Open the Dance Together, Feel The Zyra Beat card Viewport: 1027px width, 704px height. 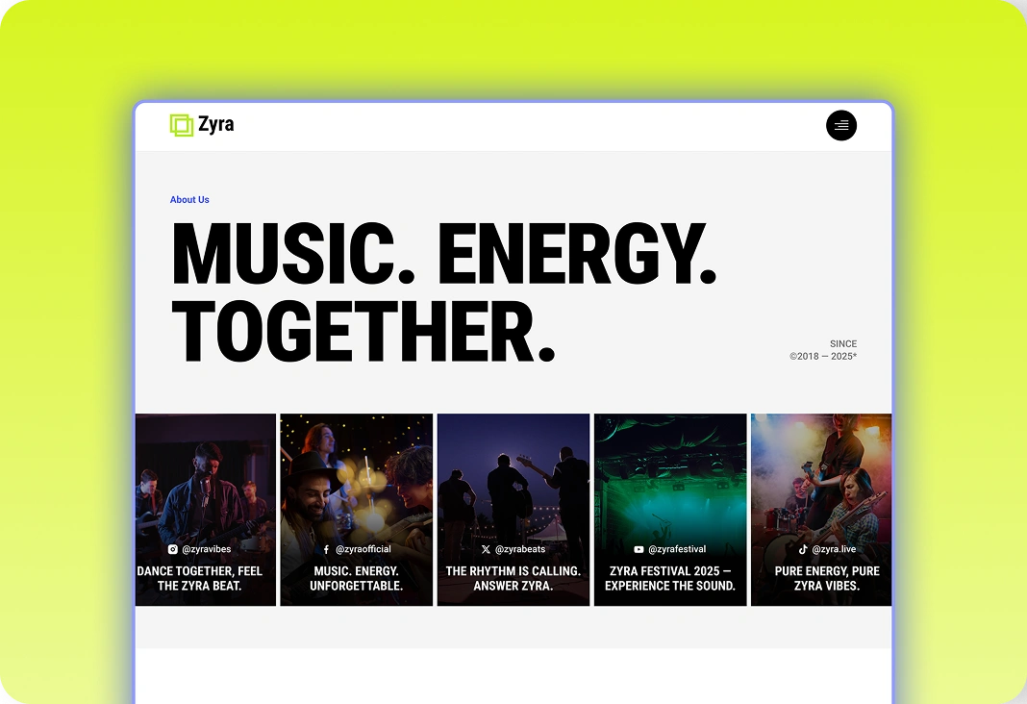[x=206, y=510]
